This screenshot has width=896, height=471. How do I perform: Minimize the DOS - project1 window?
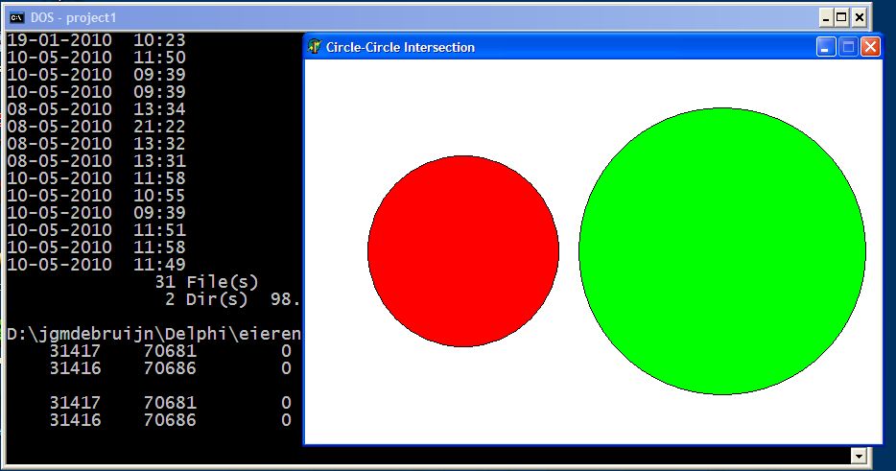[x=825, y=17]
